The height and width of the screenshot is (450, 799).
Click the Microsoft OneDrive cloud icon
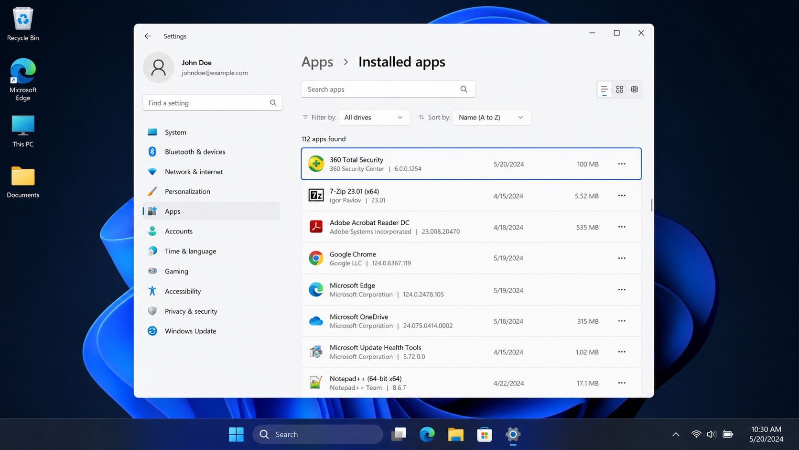[x=316, y=321]
